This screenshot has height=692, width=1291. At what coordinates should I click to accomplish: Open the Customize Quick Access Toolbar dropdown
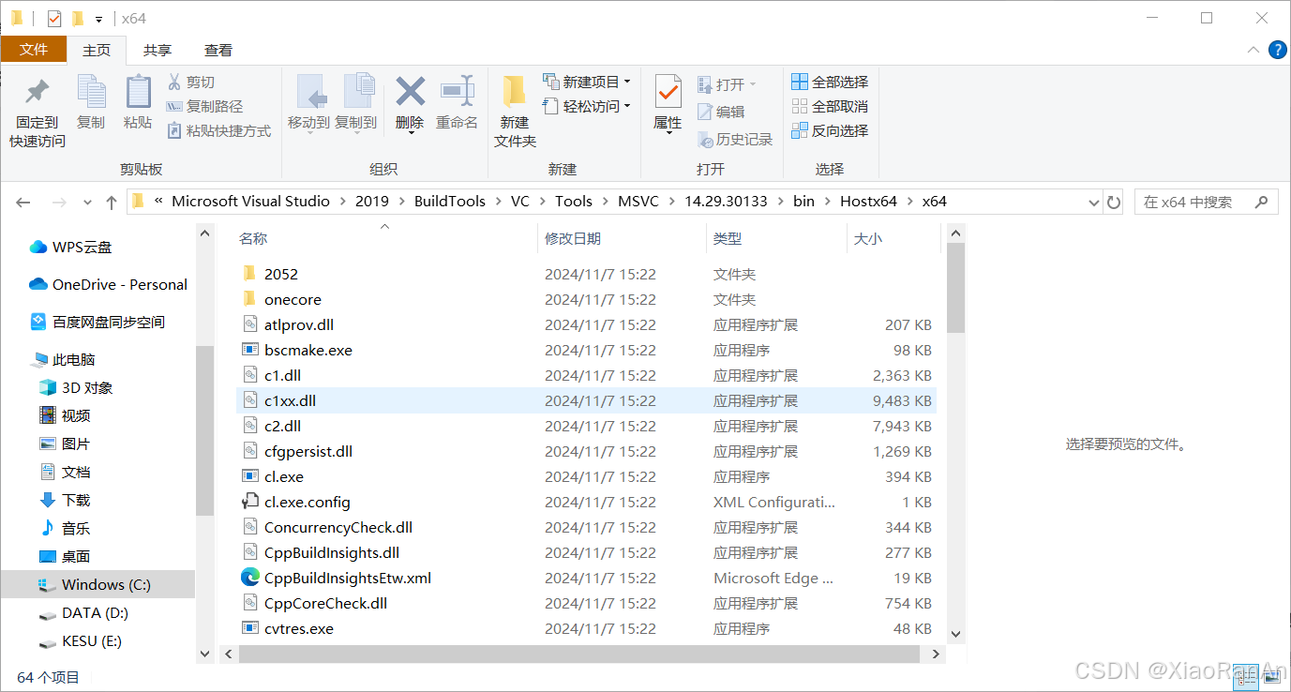(x=98, y=19)
